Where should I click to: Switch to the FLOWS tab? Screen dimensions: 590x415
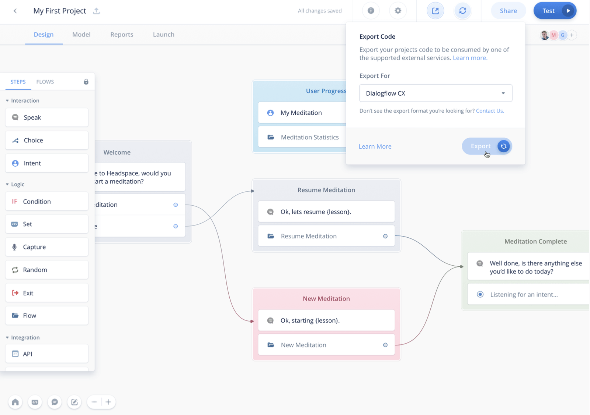[45, 82]
